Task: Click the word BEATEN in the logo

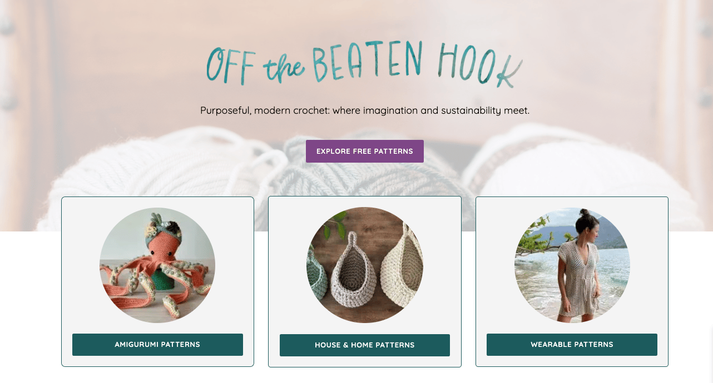Action: pyautogui.click(x=368, y=62)
